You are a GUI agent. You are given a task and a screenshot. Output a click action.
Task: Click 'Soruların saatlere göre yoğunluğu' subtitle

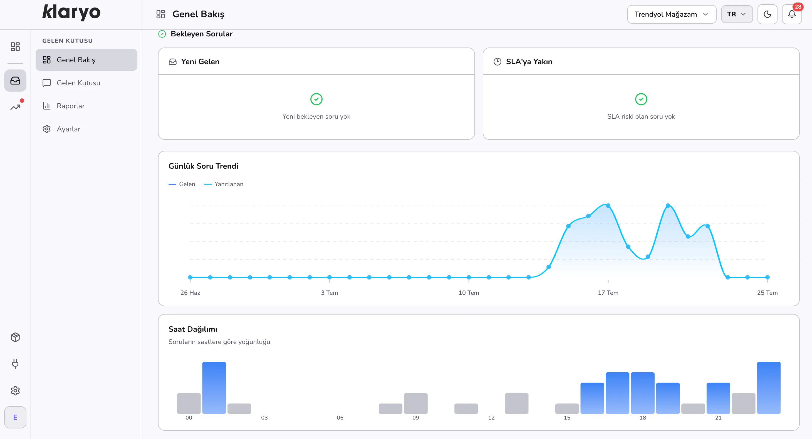tap(219, 342)
